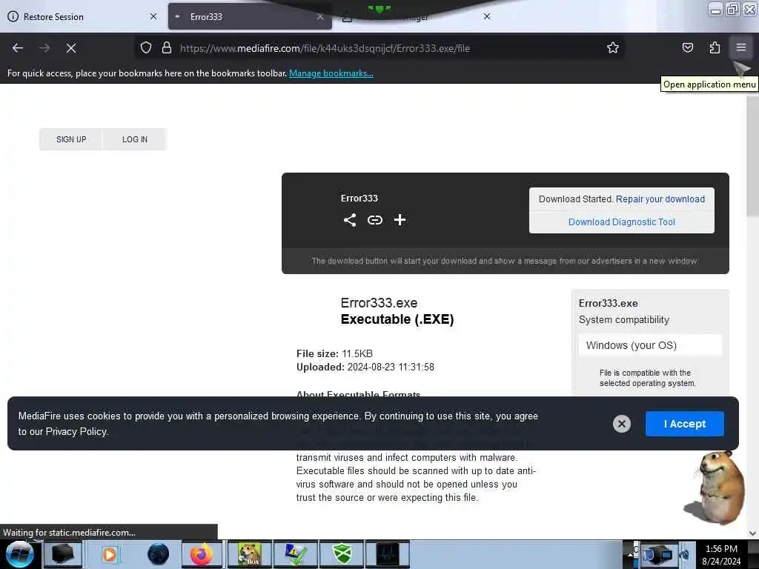Screen dimensions: 759x569
Task: Open the Extensions panel
Action: pos(715,47)
